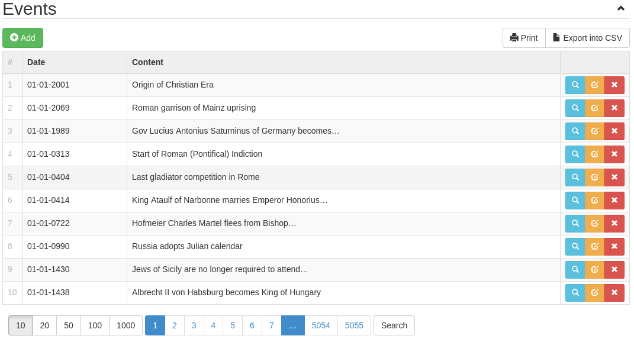Delete the Albrecht II von Habsburg event
634x339 pixels.
[x=614, y=293]
